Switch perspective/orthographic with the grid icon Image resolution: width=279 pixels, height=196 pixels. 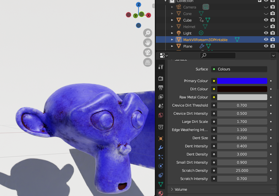(x=148, y=62)
